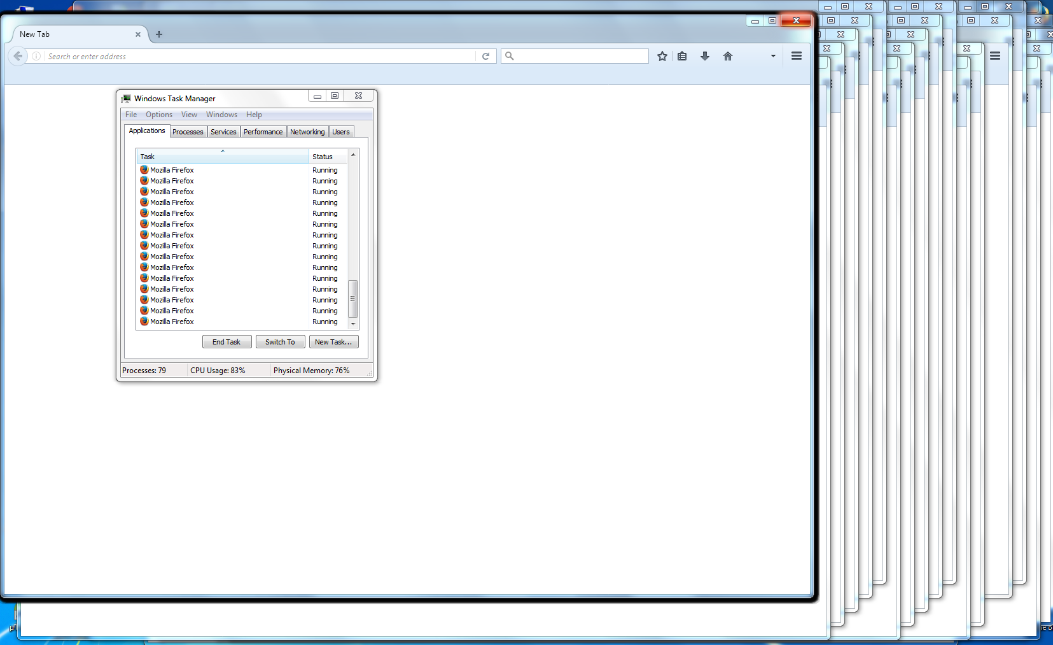Open the Windows menu in Task Manager
The height and width of the screenshot is (645, 1053).
pyautogui.click(x=221, y=115)
